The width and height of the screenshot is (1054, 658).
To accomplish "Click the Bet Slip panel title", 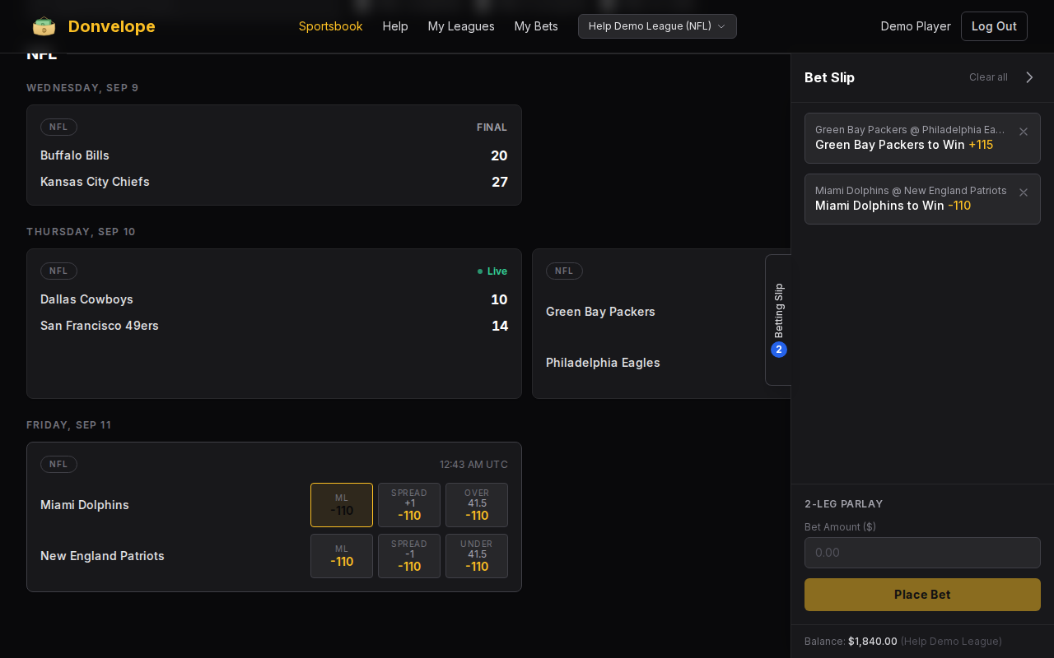I will (829, 77).
